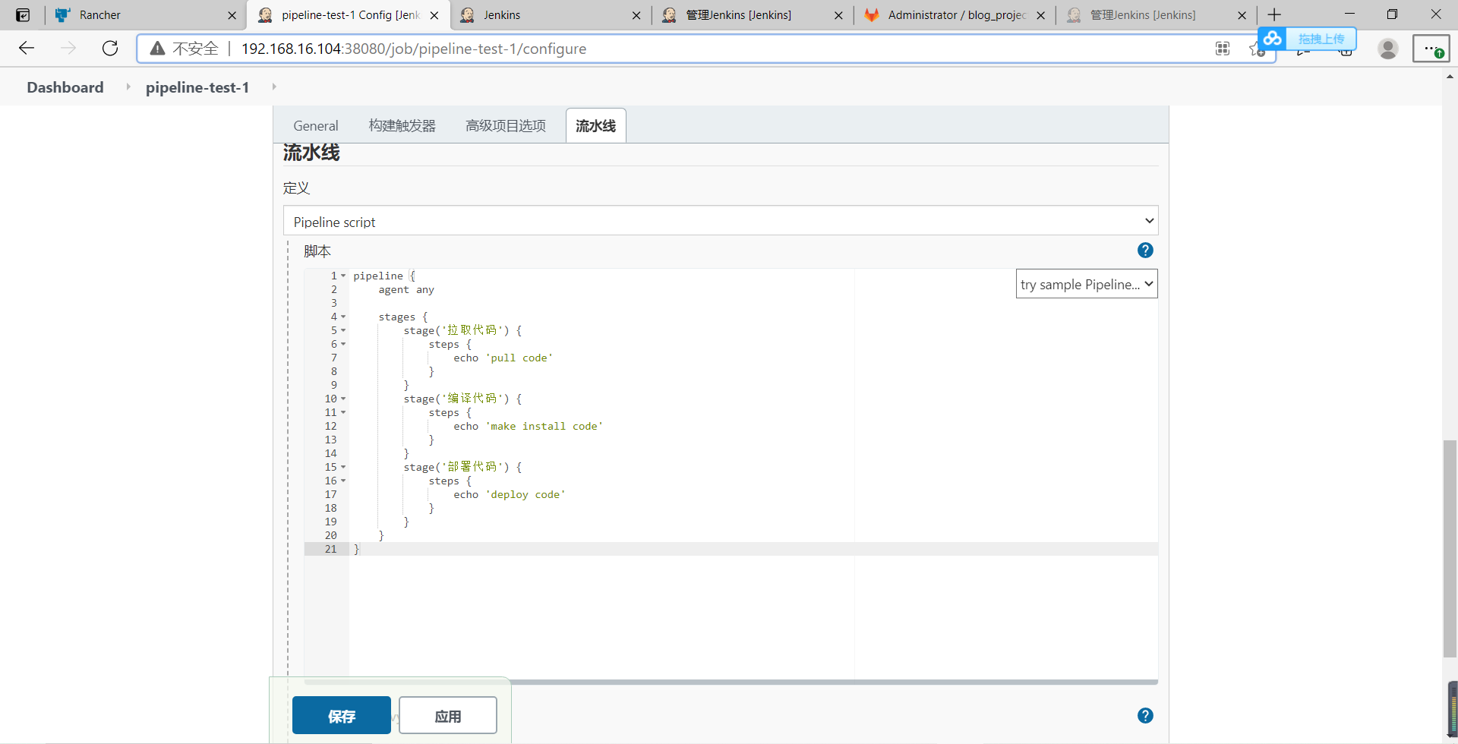Open the 构建触发器 tab
Image resolution: width=1458 pixels, height=744 pixels.
click(x=402, y=126)
